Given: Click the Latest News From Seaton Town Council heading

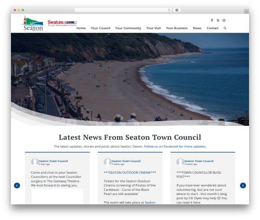Looking at the screenshot, I should (x=130, y=137).
